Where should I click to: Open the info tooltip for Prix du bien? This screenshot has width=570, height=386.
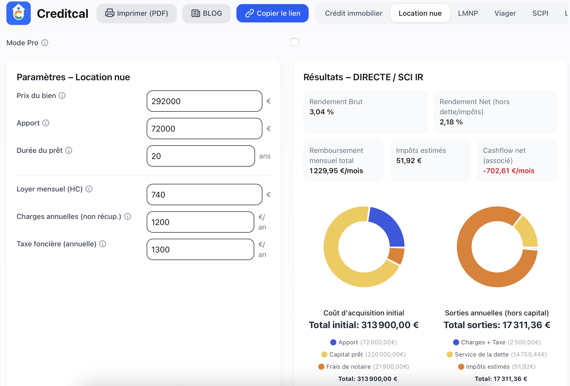coord(62,96)
